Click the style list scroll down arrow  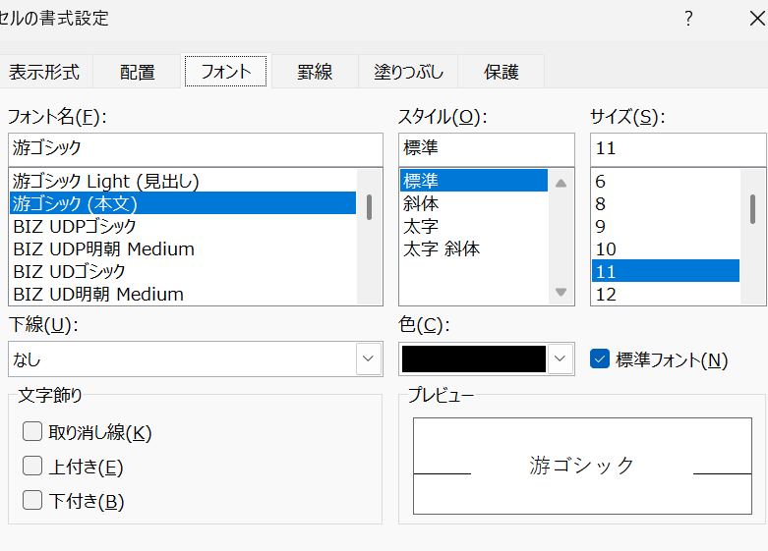tap(561, 292)
